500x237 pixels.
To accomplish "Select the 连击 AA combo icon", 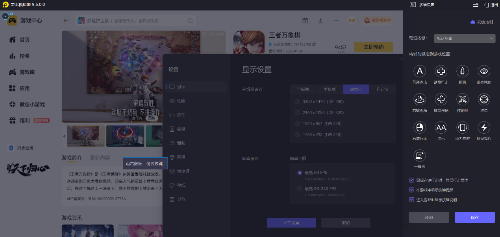I will tap(441, 127).
